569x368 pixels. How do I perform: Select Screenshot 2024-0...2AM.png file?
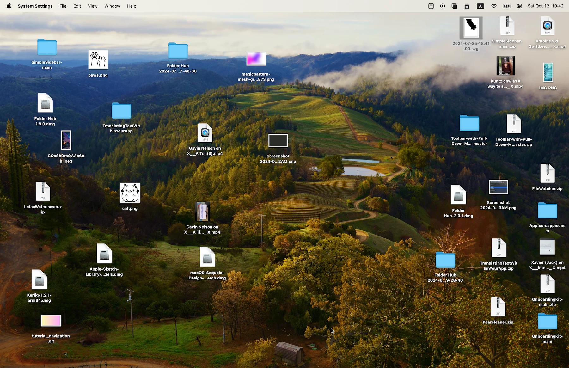278,141
